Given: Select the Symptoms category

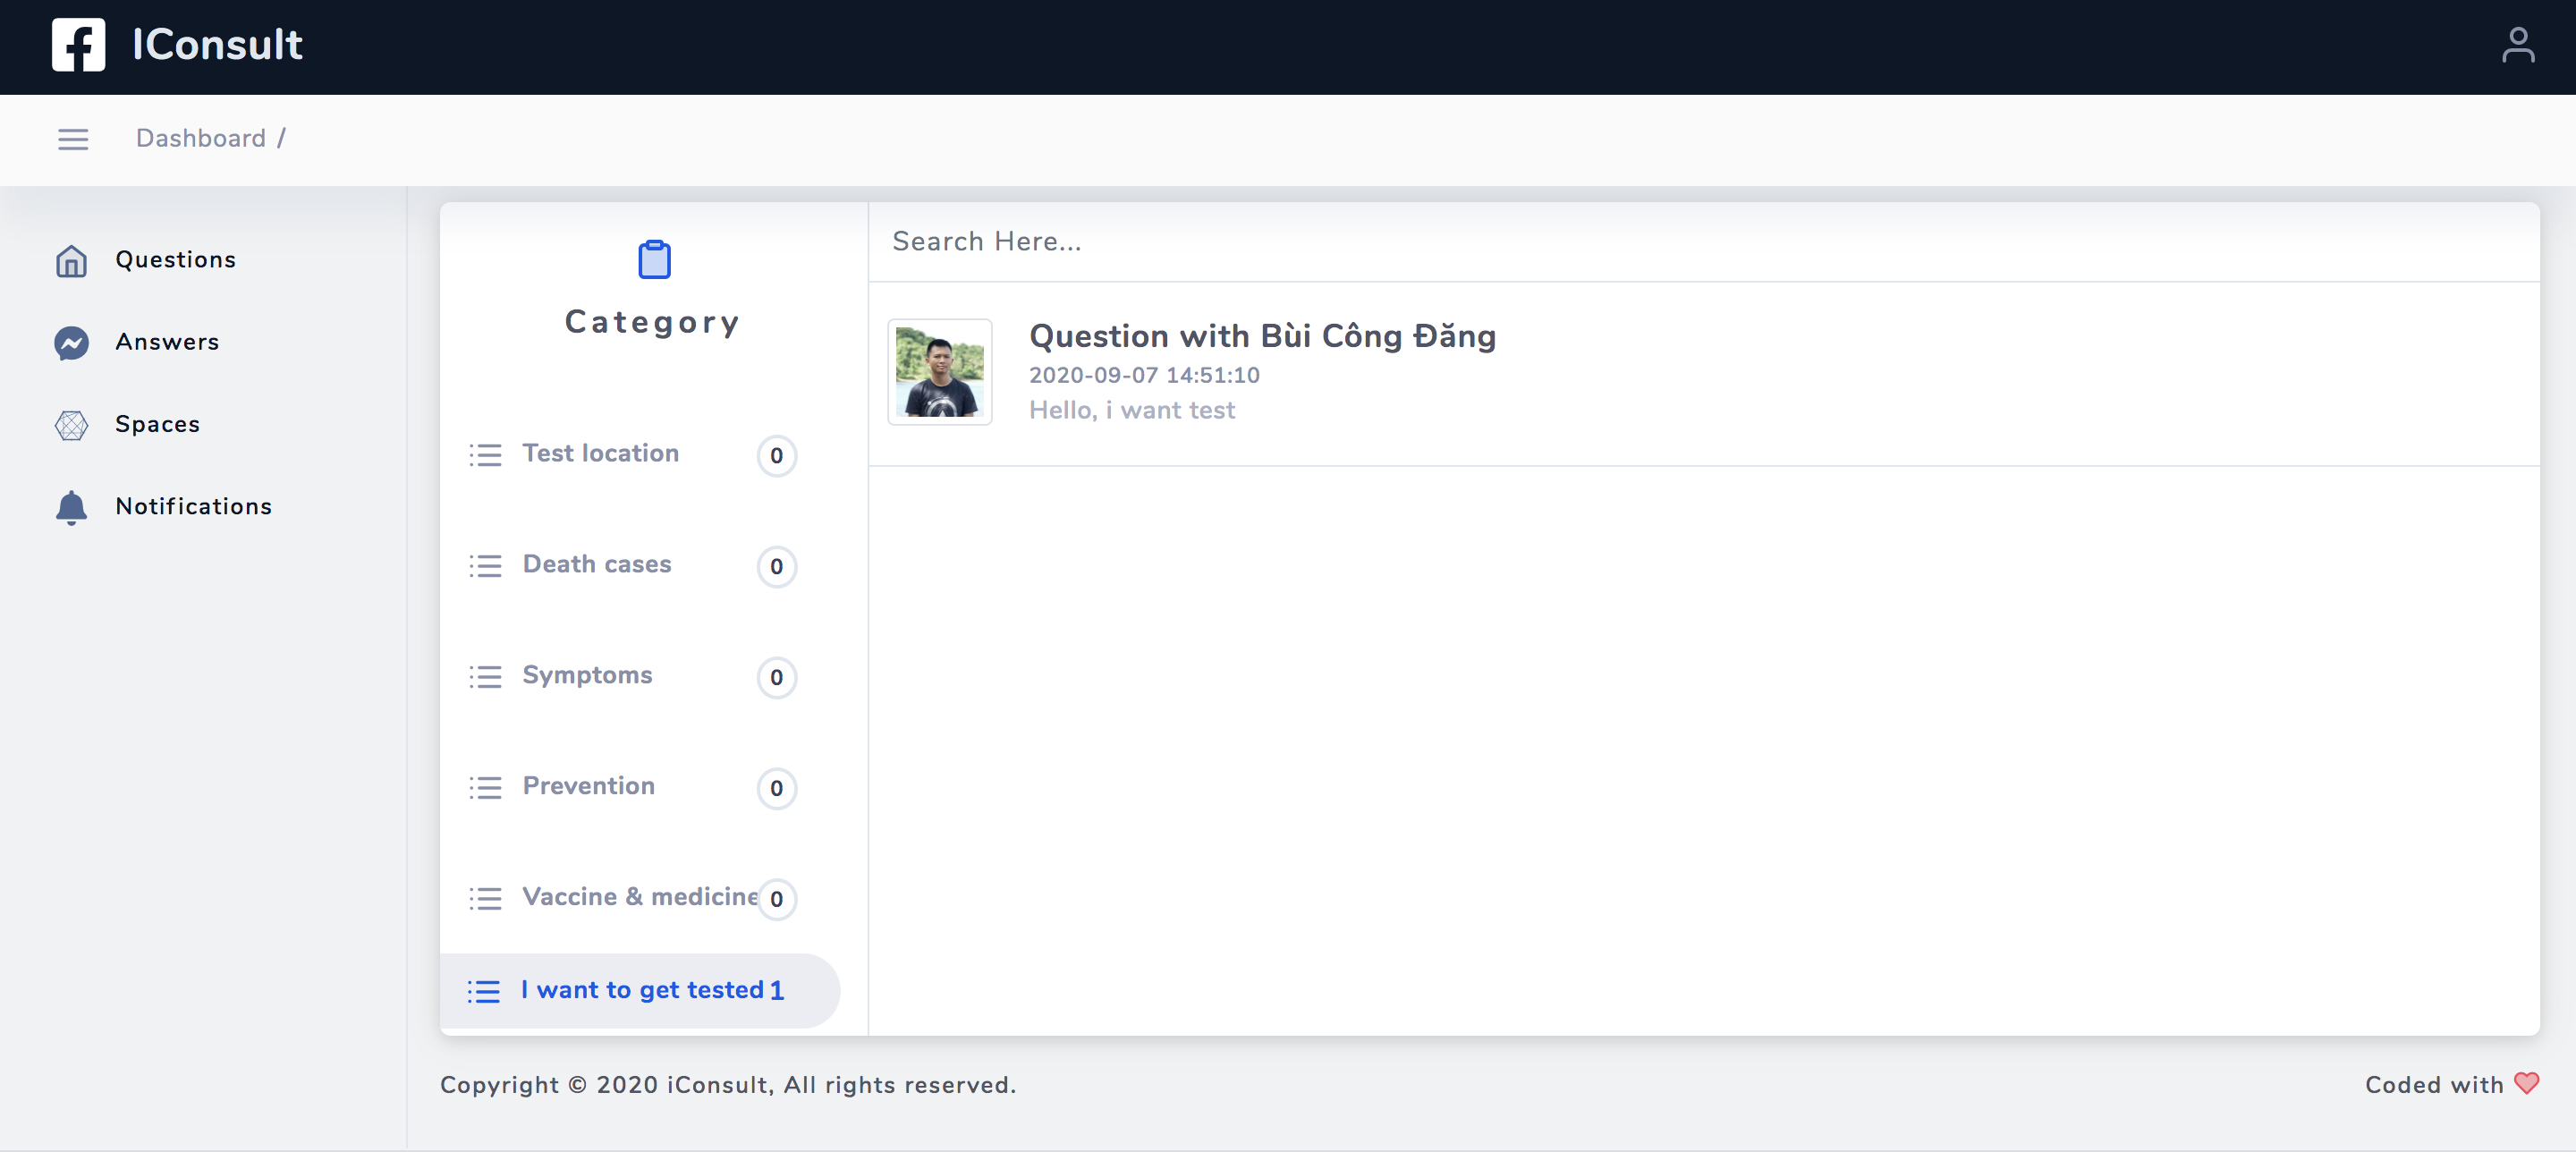Looking at the screenshot, I should tap(587, 675).
